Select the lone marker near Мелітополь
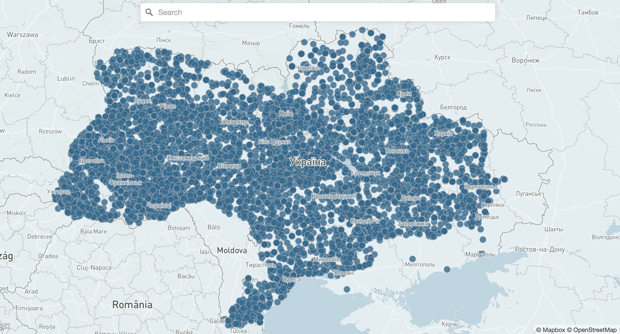The image size is (620, 334). (412, 259)
